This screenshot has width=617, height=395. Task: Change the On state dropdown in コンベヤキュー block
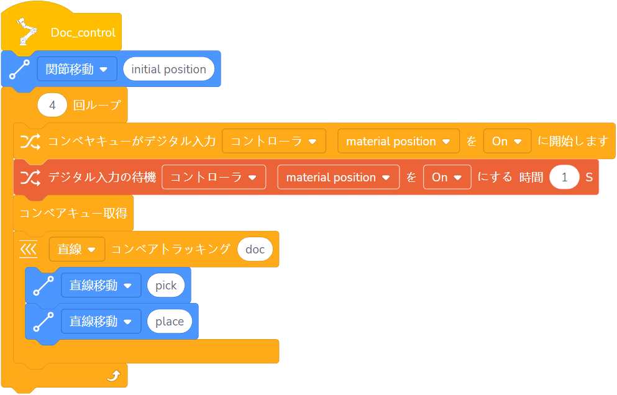507,142
